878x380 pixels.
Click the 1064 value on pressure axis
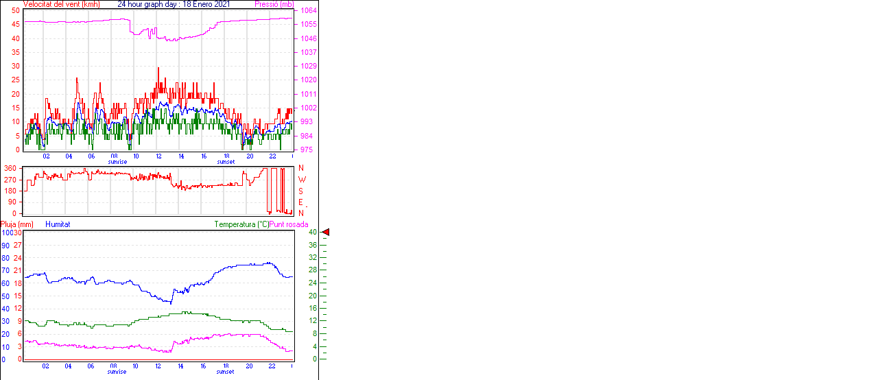pos(308,11)
